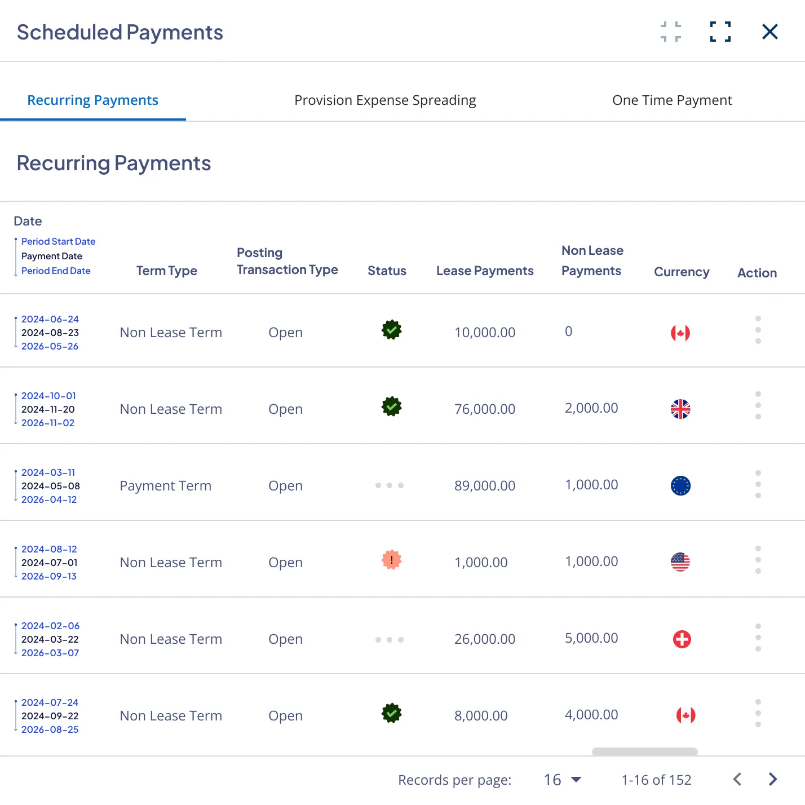805x805 pixels.
Task: Click UK flag currency icon
Action: click(x=680, y=409)
